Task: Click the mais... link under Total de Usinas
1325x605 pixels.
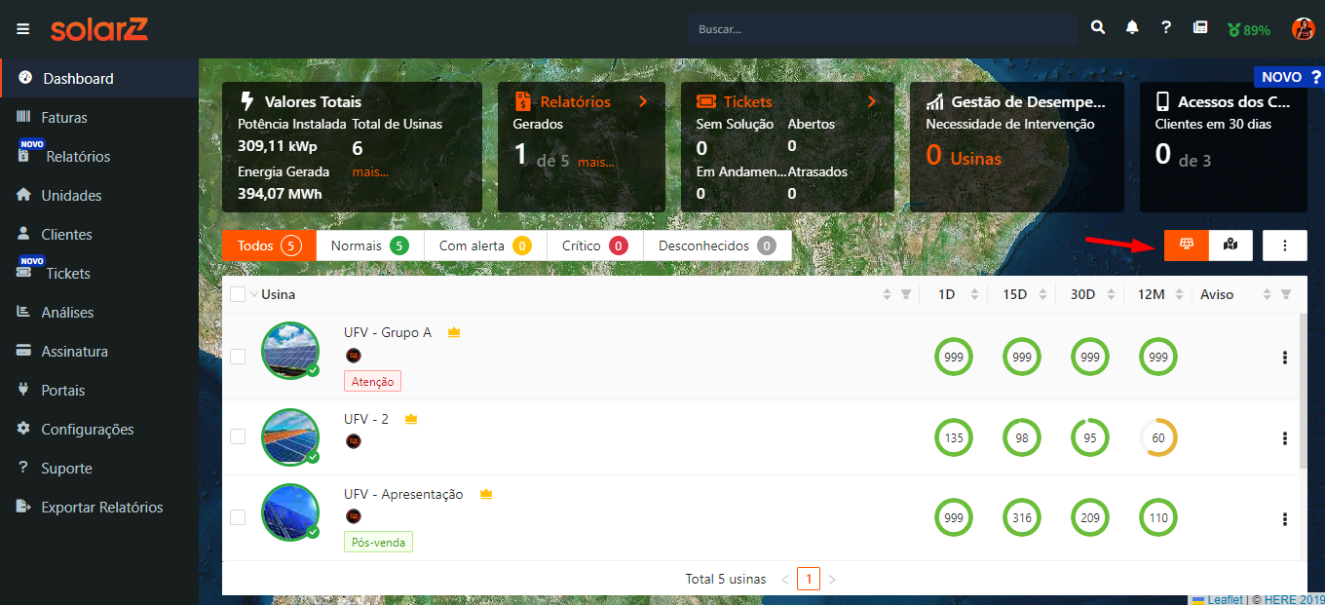Action: 370,171
